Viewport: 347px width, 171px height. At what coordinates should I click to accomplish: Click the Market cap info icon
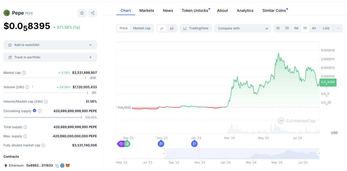pos(24,73)
